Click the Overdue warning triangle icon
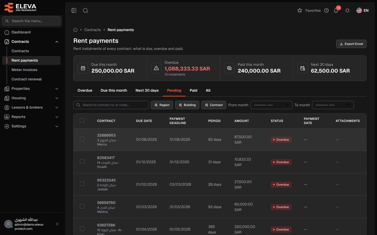 156,68
